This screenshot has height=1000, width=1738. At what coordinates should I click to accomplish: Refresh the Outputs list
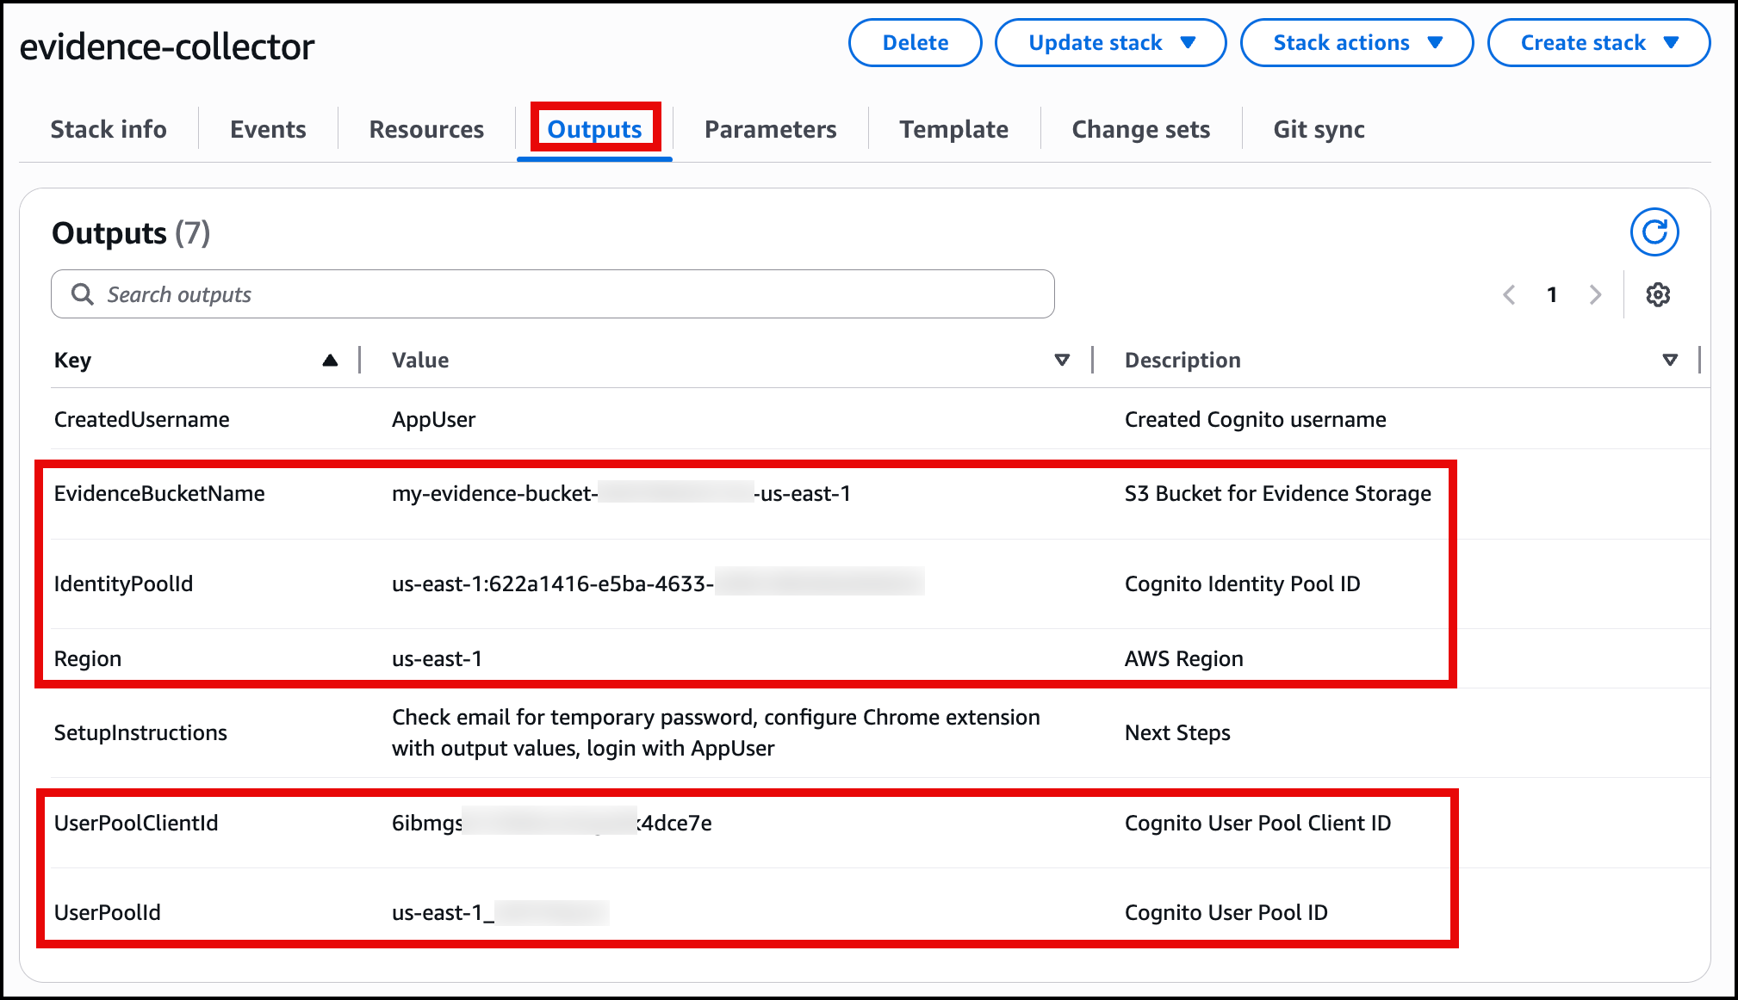pyautogui.click(x=1654, y=231)
